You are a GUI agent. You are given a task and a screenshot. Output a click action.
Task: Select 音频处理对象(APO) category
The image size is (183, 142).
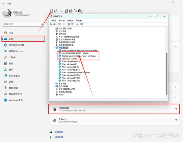click(67, 89)
